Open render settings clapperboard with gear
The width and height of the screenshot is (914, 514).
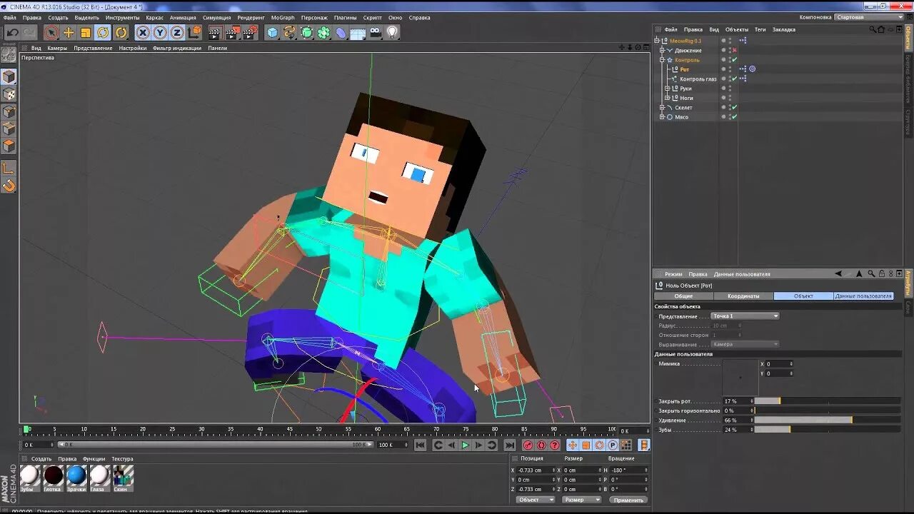pyautogui.click(x=250, y=32)
